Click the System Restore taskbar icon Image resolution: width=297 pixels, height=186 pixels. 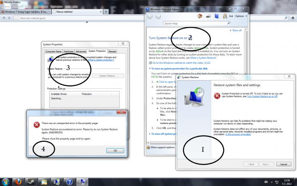(56, 182)
